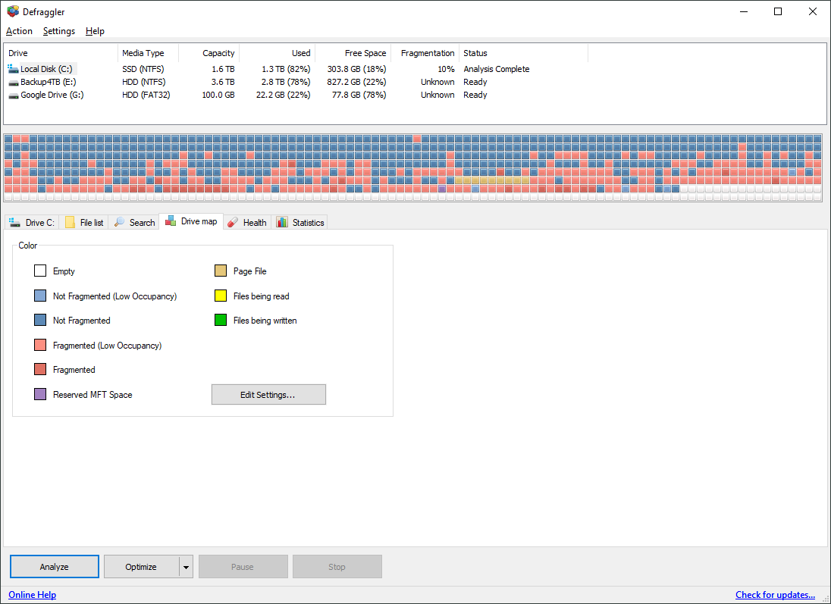Expand the Optimize dropdown arrow

coord(186,567)
